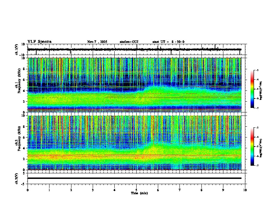Viewport: 276px width, 213px height.
Task: Click the "-3" label on ch.1 color bar
Action: pos(257,70)
